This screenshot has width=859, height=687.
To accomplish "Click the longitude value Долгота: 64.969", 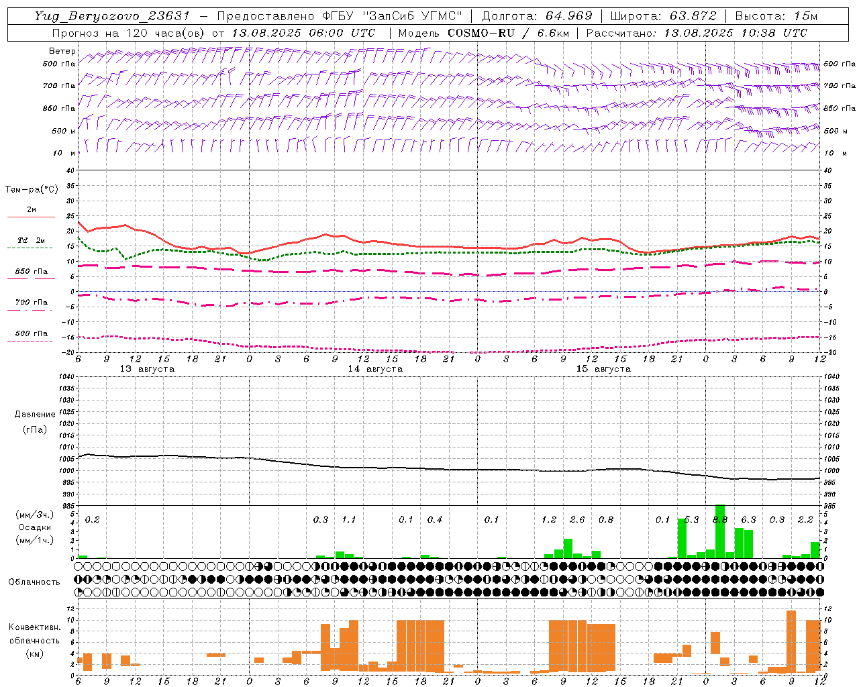I will pos(537,16).
